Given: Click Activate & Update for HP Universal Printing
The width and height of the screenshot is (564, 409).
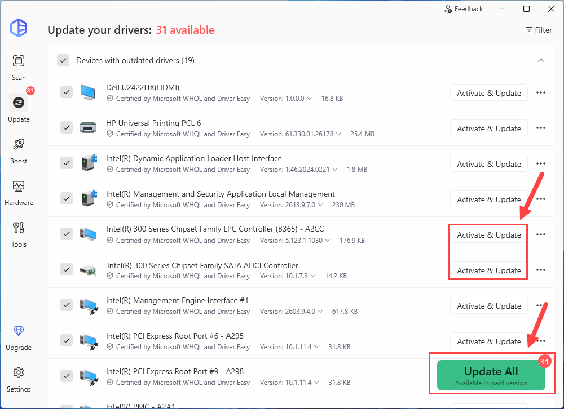Looking at the screenshot, I should click(x=489, y=128).
